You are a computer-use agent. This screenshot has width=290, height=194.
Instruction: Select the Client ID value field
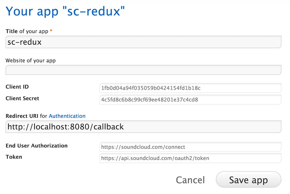(x=190, y=88)
